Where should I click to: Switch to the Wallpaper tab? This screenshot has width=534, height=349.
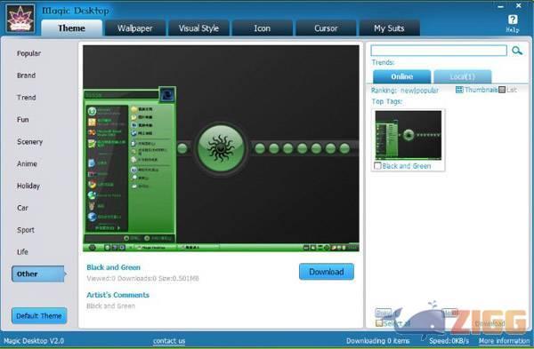[135, 28]
